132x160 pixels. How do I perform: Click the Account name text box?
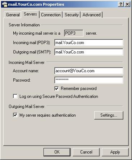pyautogui.click(x=89, y=71)
